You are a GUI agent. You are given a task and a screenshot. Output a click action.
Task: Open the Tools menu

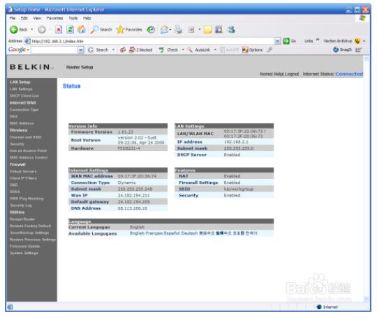[73, 18]
